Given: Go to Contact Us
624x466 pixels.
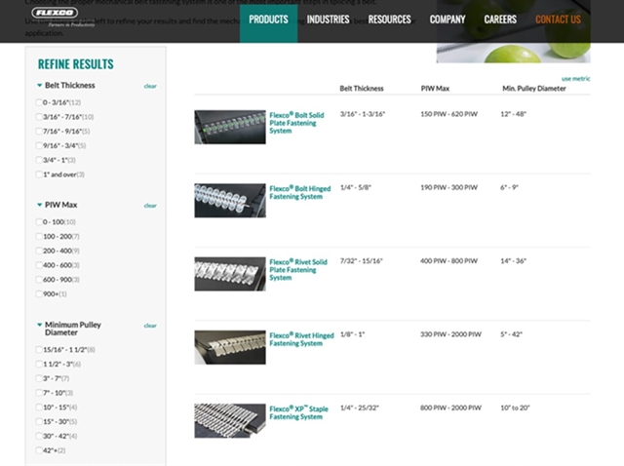Looking at the screenshot, I should [x=558, y=19].
